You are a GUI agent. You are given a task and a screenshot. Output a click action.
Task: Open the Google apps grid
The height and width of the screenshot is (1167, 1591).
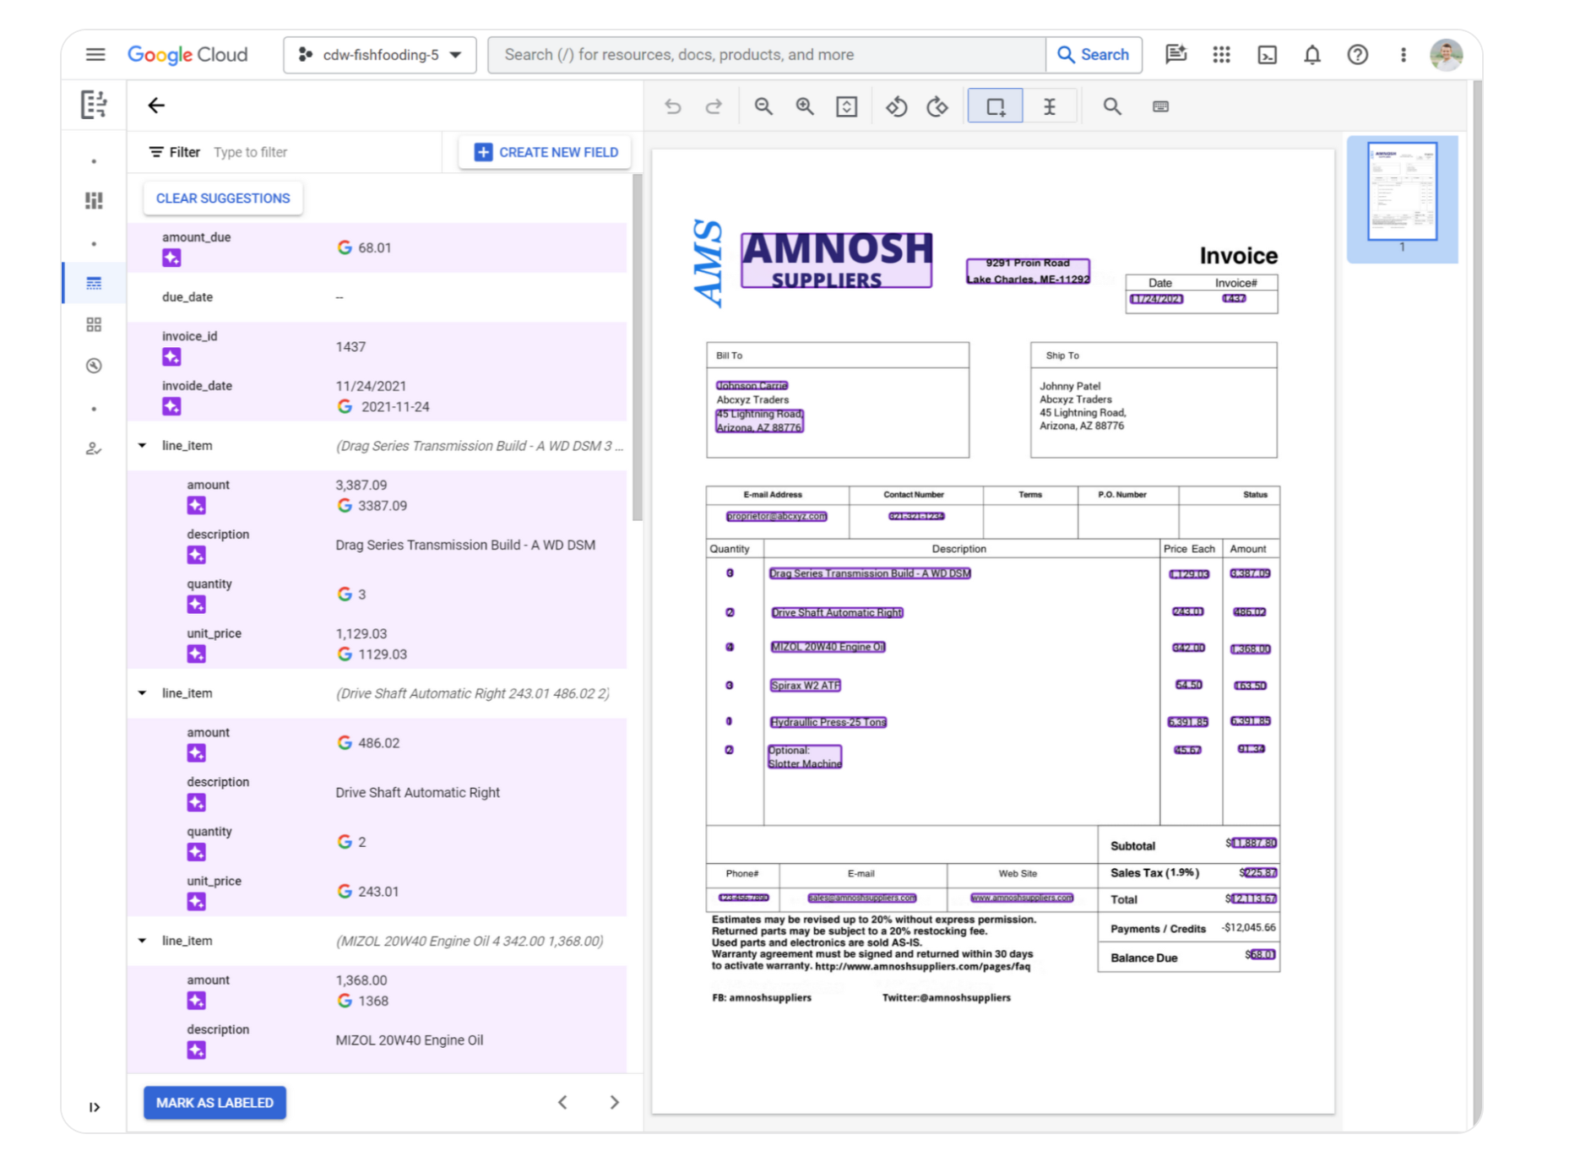click(1221, 55)
